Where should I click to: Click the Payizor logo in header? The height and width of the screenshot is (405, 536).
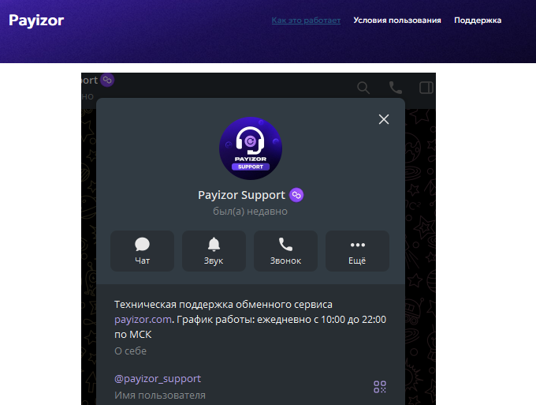point(36,21)
